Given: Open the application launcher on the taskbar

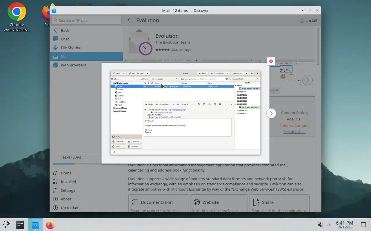Looking at the screenshot, I should click(x=6, y=224).
